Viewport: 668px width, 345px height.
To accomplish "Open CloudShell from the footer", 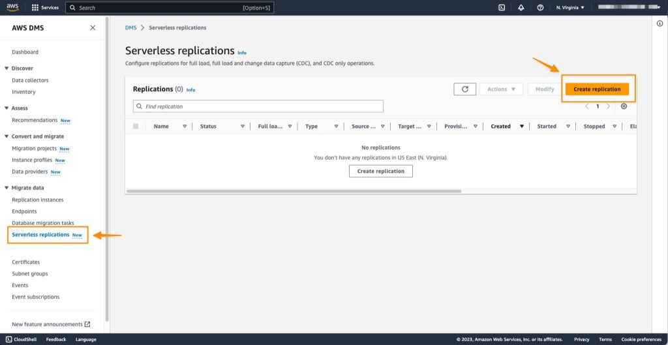I will click(x=21, y=340).
